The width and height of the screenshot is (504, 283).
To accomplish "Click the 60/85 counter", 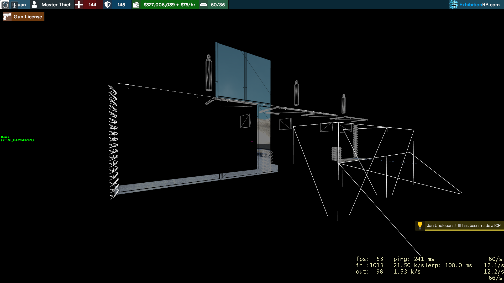I will click(x=218, y=4).
